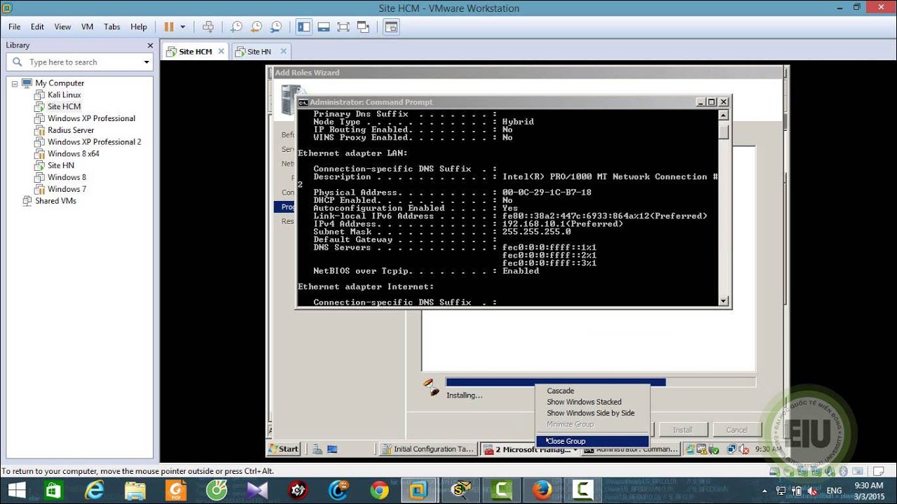The width and height of the screenshot is (897, 504).
Task: Click the guest Start button
Action: tap(285, 449)
